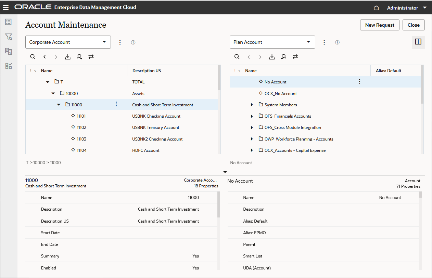
Task: Open the hamburger navigation menu
Action: [x=6, y=7]
